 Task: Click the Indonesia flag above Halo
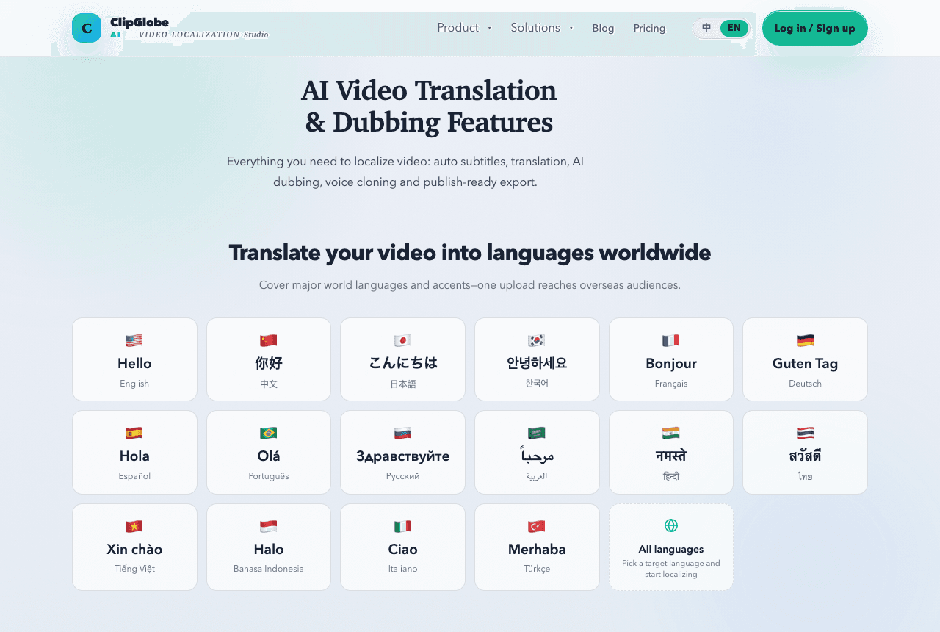(x=269, y=526)
